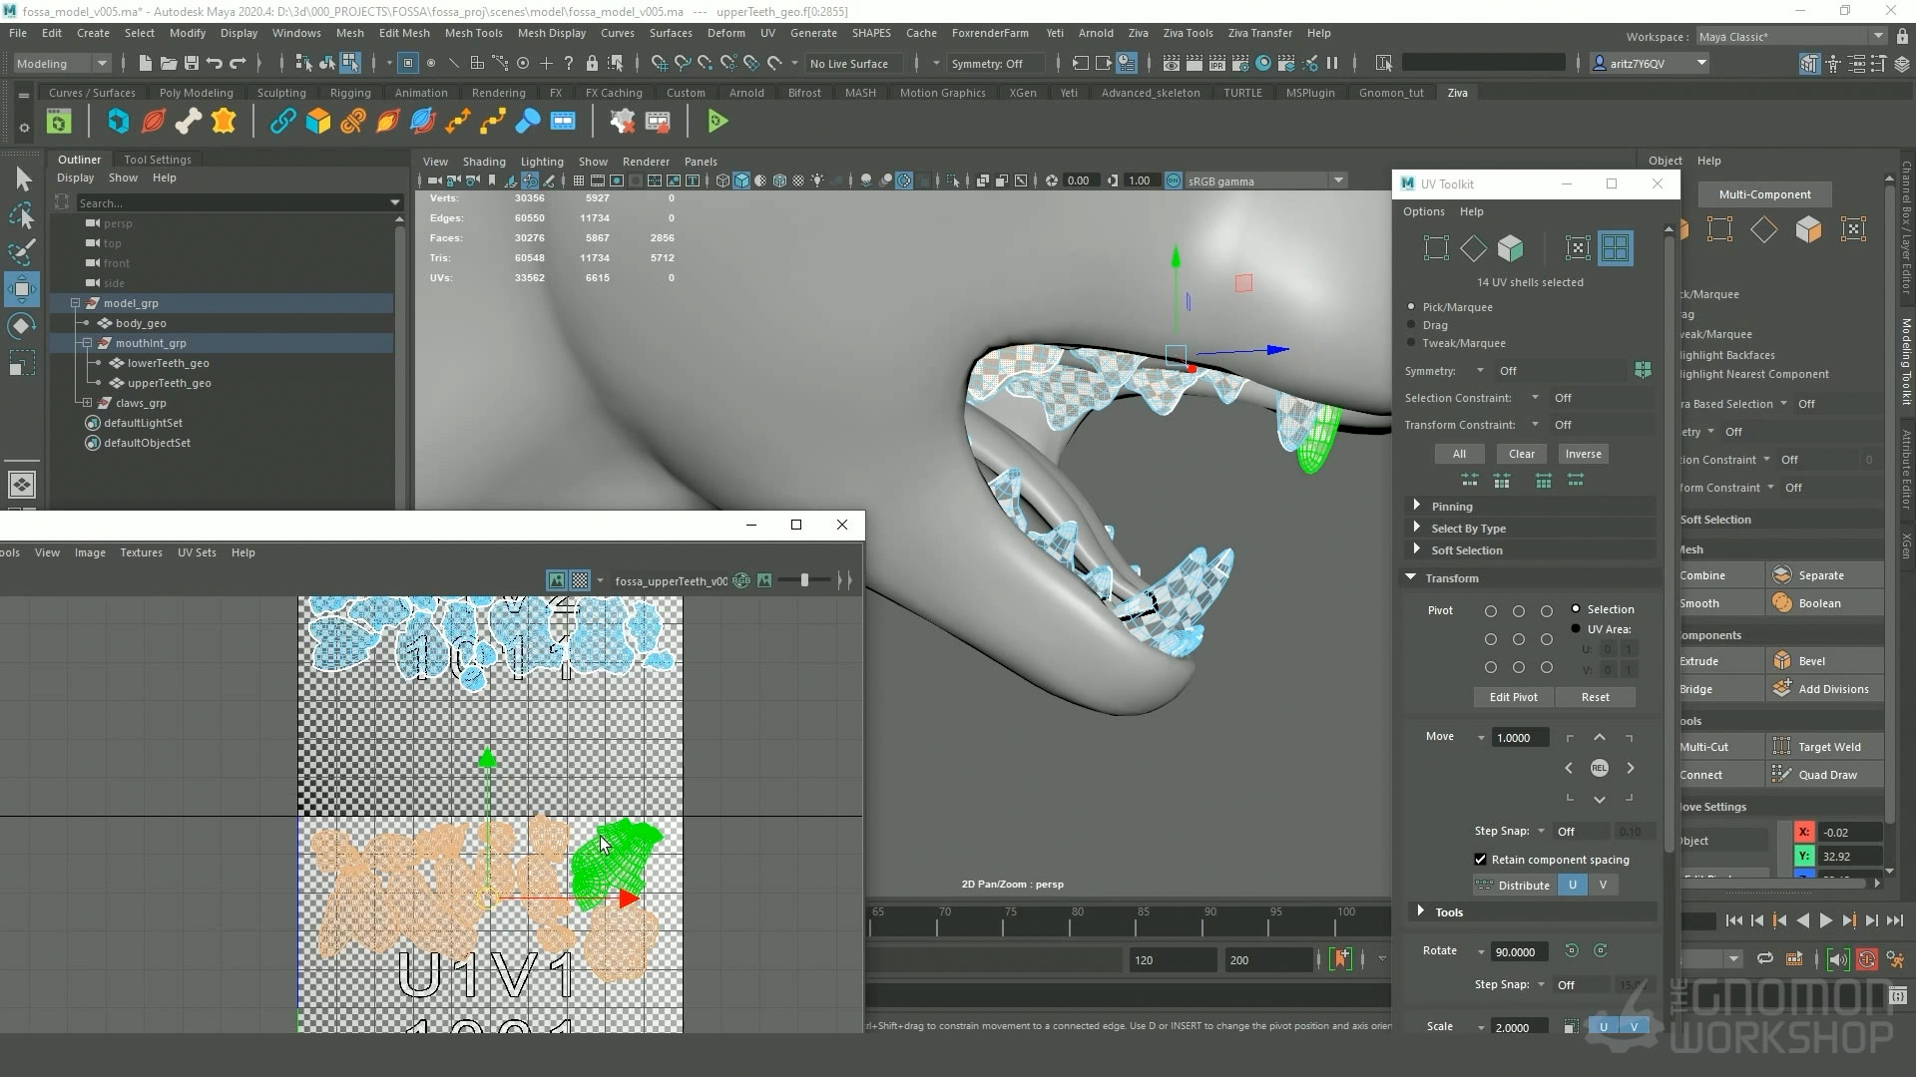This screenshot has width=1916, height=1077.
Task: Adjust the UV editor texture dim slider
Action: (x=804, y=580)
